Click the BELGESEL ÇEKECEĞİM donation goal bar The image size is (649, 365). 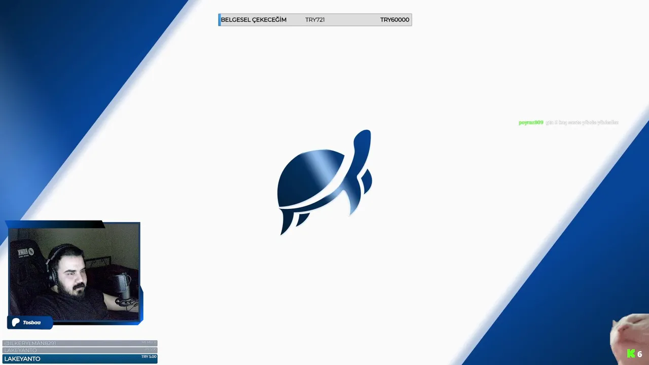[x=315, y=20]
